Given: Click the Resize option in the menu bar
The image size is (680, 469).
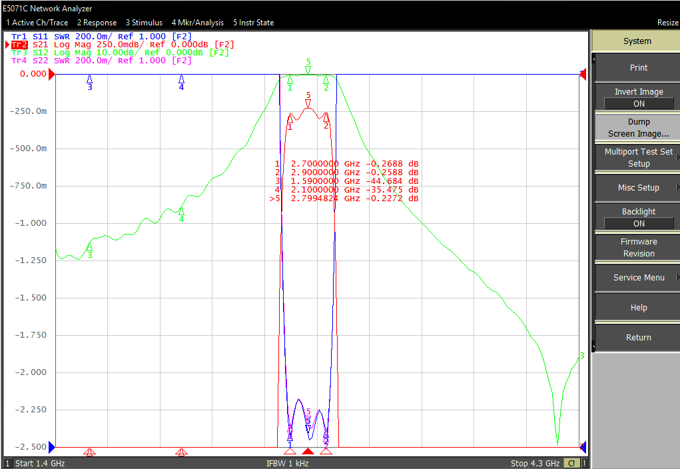Looking at the screenshot, I should pyautogui.click(x=668, y=23).
